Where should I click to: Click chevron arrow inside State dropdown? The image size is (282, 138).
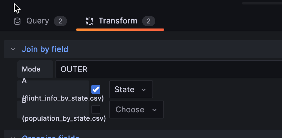click(x=144, y=90)
